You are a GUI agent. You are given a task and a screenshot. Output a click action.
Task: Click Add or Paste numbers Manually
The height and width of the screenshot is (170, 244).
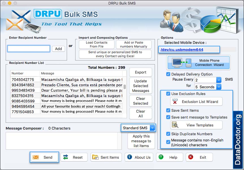point(134,44)
